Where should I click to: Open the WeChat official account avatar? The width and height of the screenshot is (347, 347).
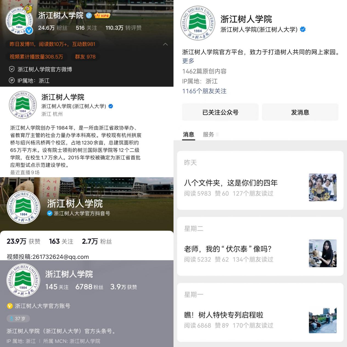click(198, 23)
